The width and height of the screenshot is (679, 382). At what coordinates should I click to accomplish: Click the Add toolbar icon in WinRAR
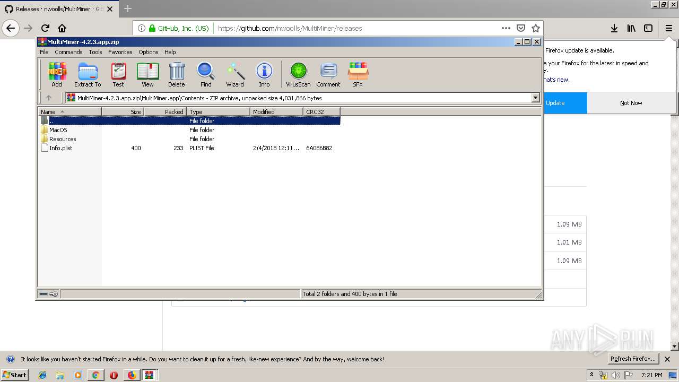(x=57, y=74)
